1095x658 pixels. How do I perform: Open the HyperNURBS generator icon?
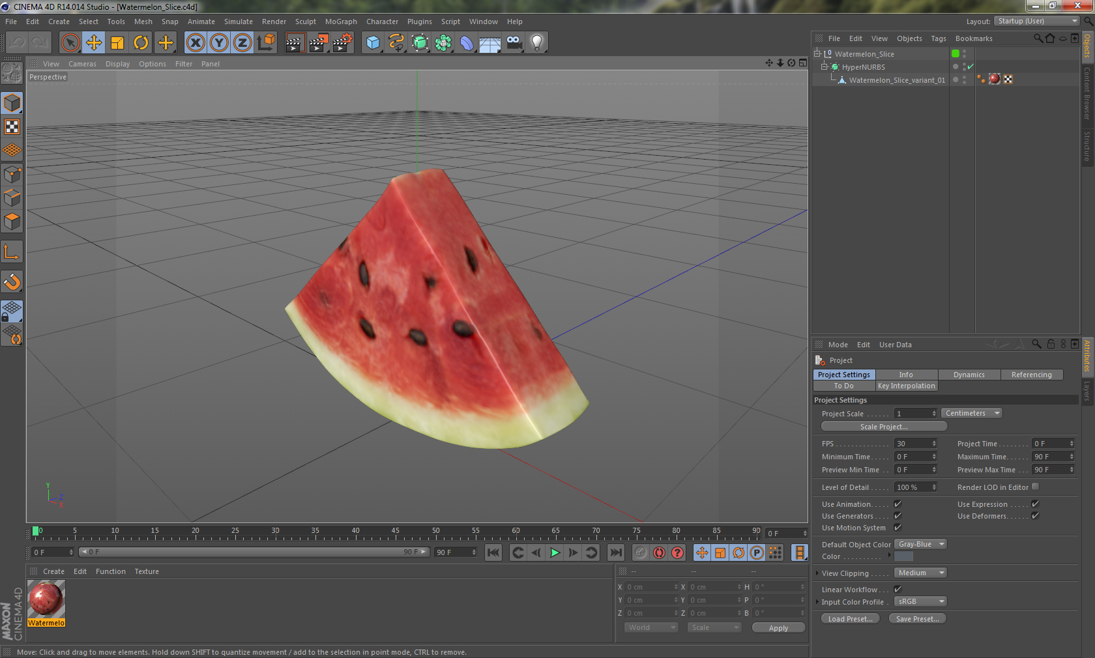click(x=420, y=43)
